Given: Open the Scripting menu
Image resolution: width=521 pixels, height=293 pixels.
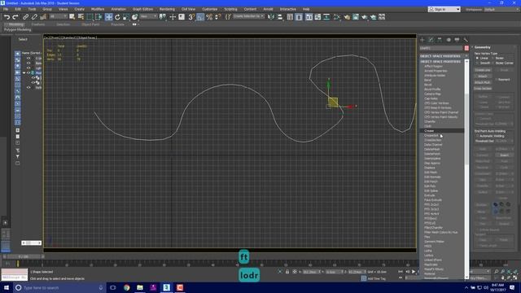Looking at the screenshot, I should [x=230, y=9].
